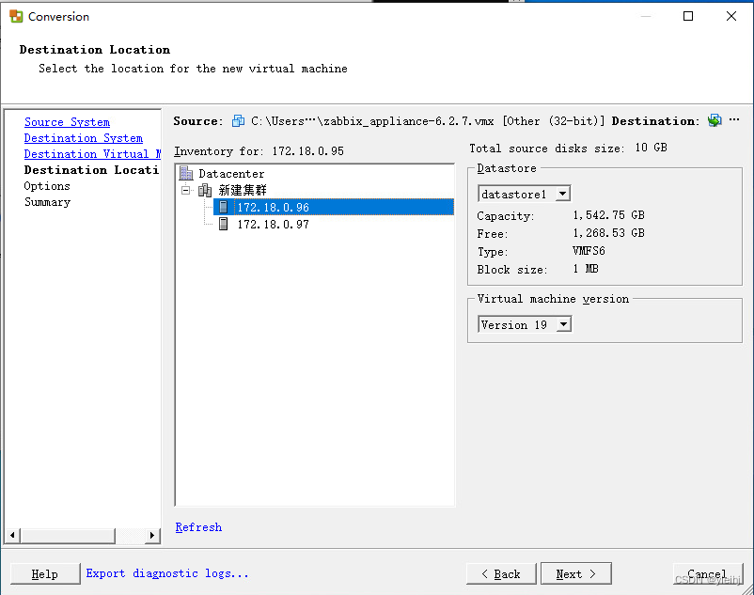Image resolution: width=754 pixels, height=595 pixels.
Task: Click the Destination server icon
Action: click(715, 120)
